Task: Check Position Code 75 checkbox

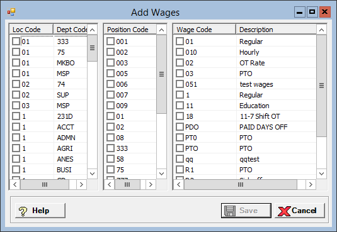Action: click(x=110, y=170)
